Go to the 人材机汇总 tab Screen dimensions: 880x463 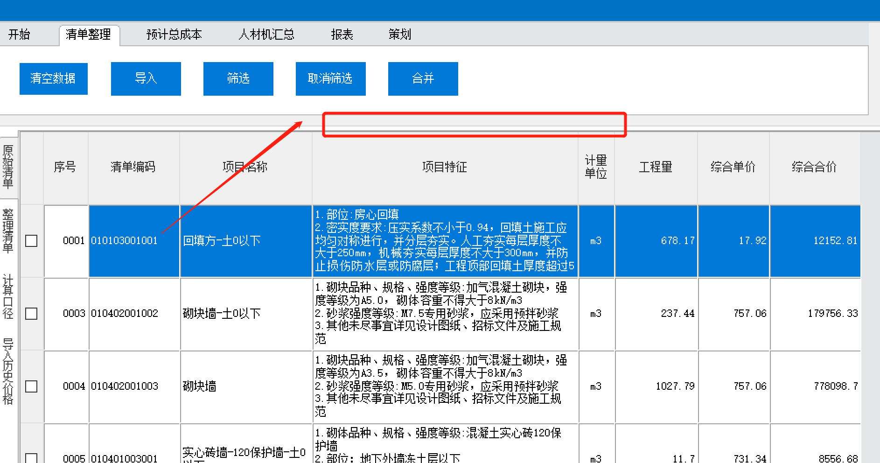[x=266, y=35]
